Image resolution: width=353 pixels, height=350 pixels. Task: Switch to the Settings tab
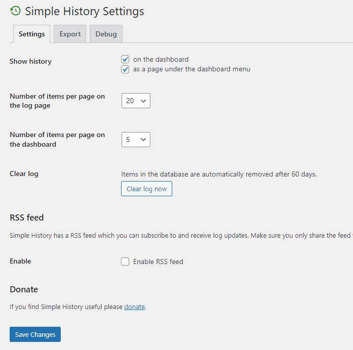(32, 34)
